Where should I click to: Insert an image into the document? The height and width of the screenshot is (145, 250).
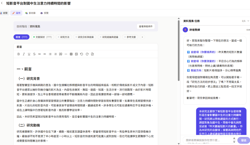(x=76, y=54)
